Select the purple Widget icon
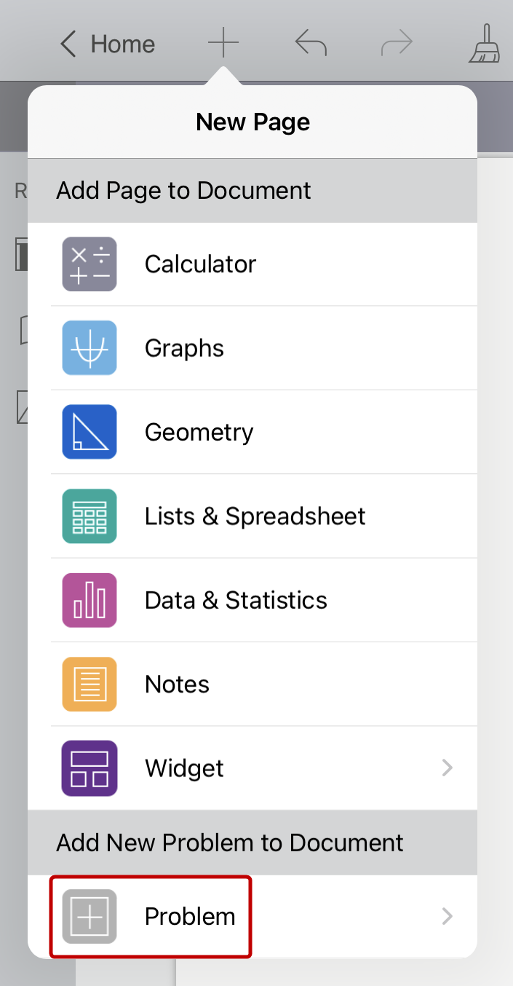 click(x=90, y=768)
